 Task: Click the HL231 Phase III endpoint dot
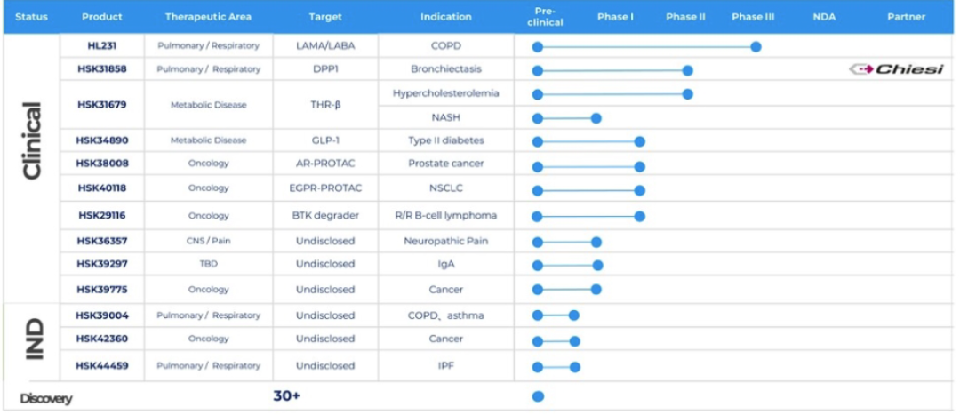[756, 46]
